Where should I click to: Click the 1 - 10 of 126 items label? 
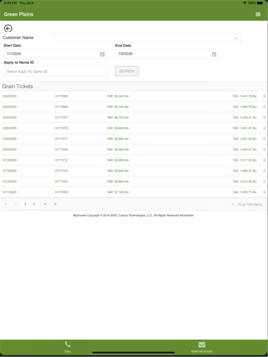247,204
